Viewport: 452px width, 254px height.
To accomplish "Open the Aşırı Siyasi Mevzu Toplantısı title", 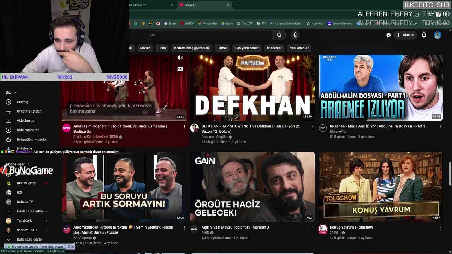I will click(235, 227).
